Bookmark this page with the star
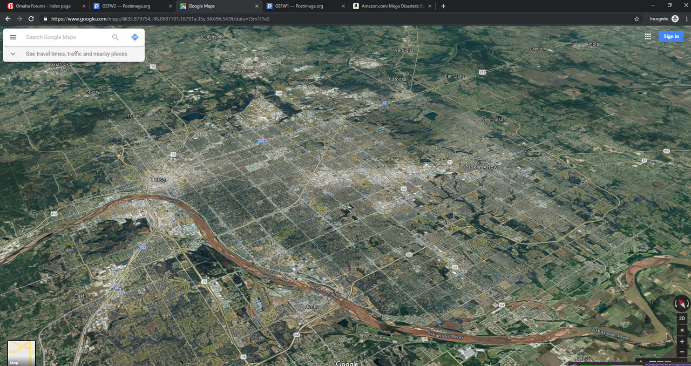Screen dimensions: 691x366 (637, 18)
